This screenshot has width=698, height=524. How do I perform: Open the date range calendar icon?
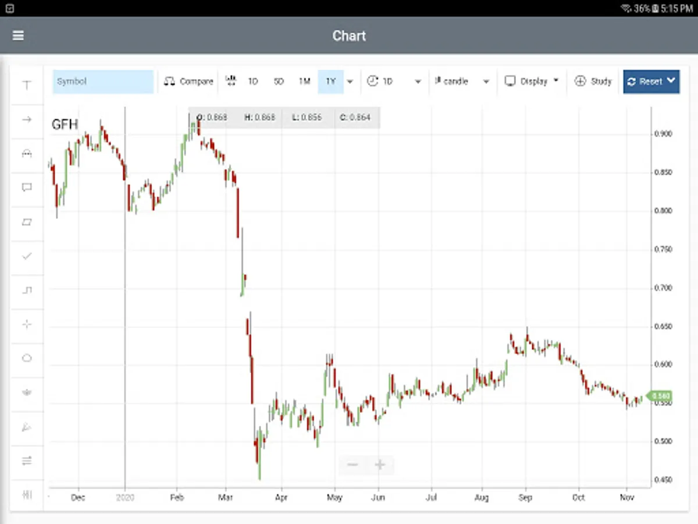pos(231,82)
